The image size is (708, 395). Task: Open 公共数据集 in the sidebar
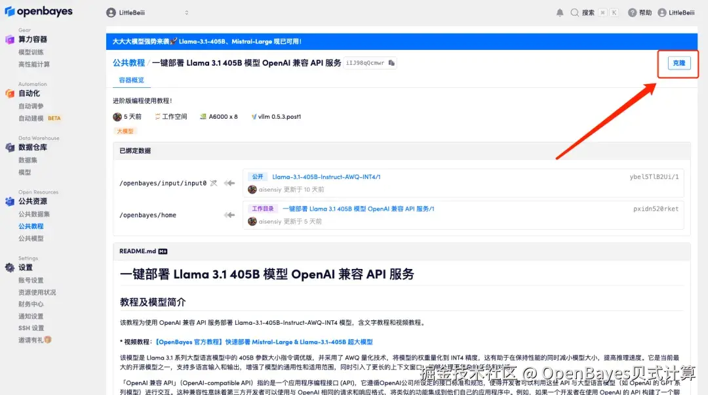point(34,214)
